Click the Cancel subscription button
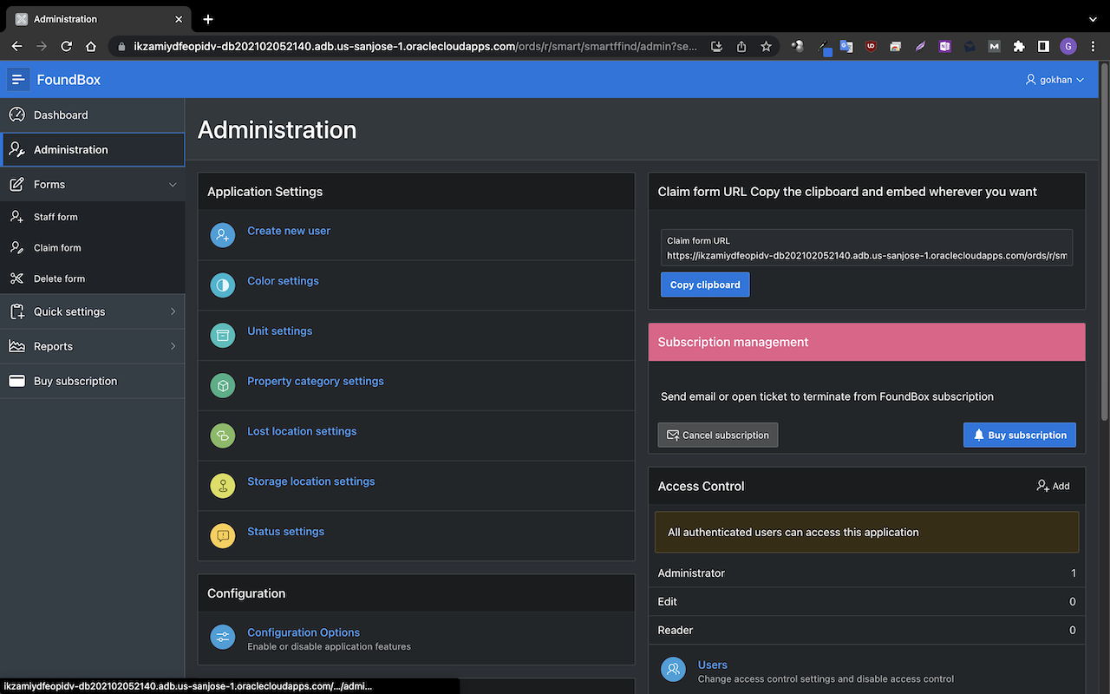This screenshot has width=1110, height=694. (x=717, y=435)
